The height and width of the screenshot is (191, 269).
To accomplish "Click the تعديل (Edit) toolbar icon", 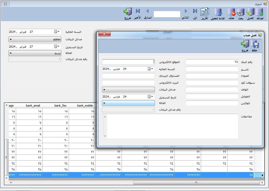I will click(x=250, y=12).
